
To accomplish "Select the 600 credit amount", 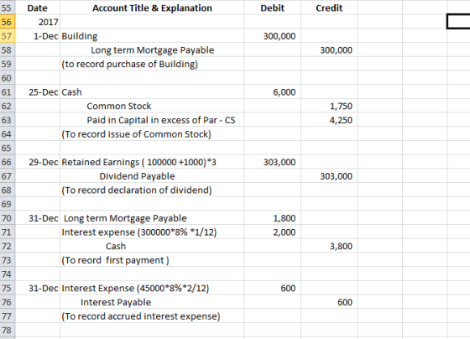I will pos(329,302).
